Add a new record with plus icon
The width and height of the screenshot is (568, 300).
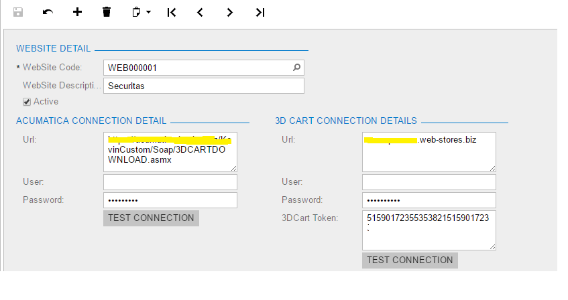77,12
